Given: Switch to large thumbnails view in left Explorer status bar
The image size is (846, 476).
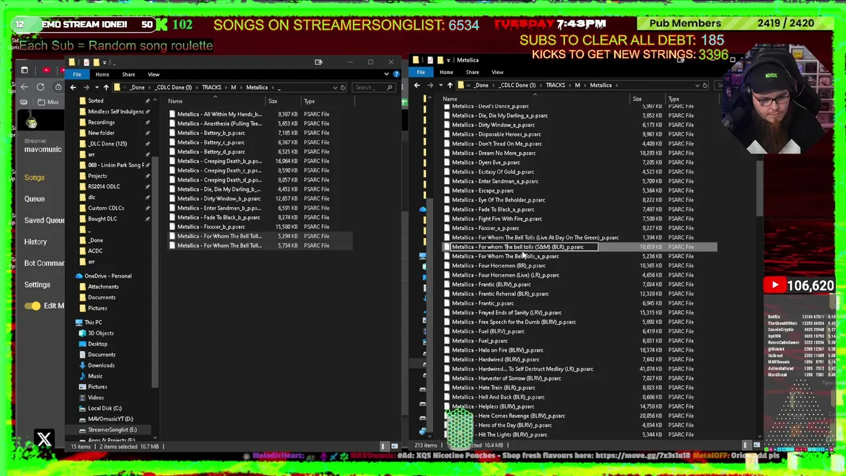Looking at the screenshot, I should point(395,446).
